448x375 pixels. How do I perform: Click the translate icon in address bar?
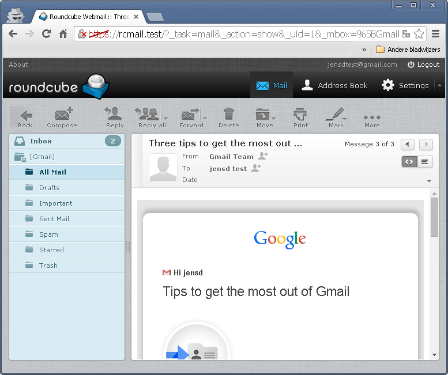(x=406, y=34)
